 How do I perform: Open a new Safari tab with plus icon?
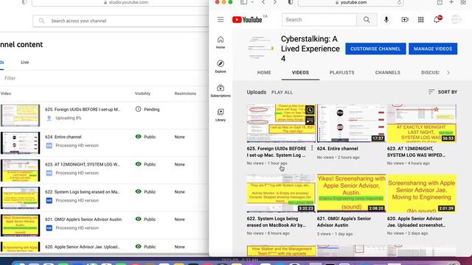(451, 2)
